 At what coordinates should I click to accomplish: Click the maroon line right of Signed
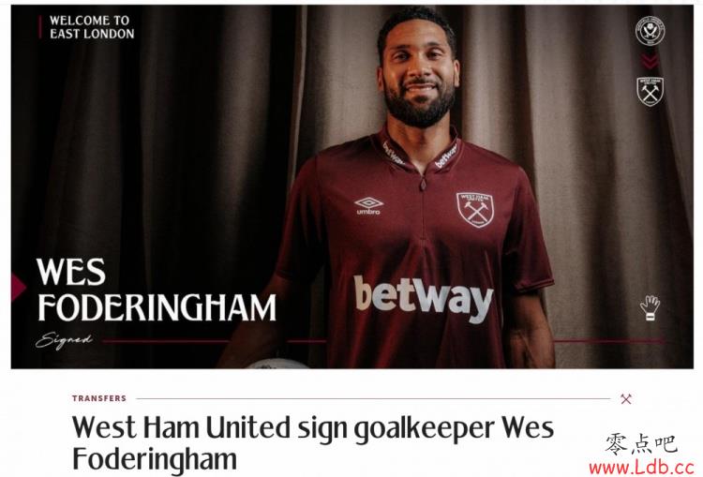tap(166, 342)
